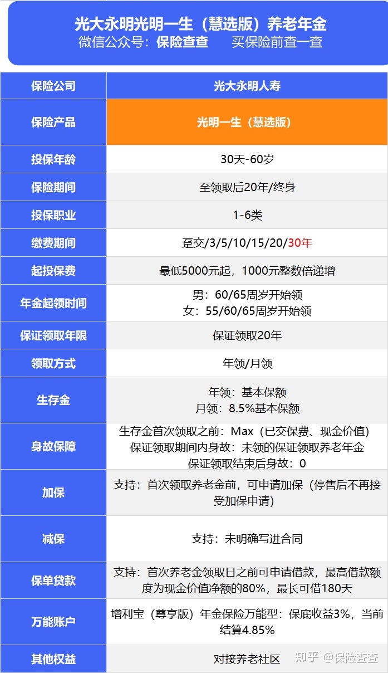Select the 保单贷款 row label

(x=53, y=580)
